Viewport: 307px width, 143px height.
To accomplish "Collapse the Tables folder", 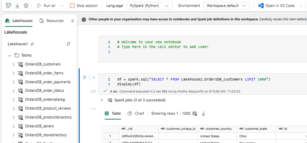I will tap(9, 55).
